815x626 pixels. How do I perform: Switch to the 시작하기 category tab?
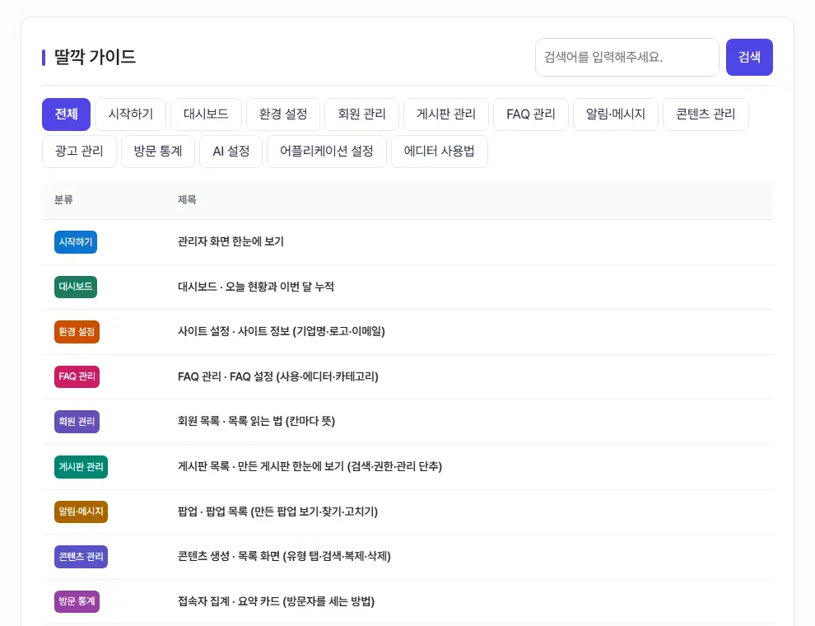point(130,114)
